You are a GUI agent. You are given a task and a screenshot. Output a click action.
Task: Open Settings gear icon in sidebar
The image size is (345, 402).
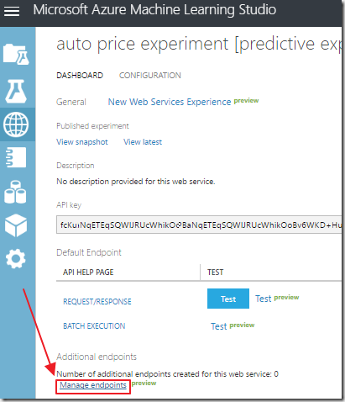click(16, 258)
